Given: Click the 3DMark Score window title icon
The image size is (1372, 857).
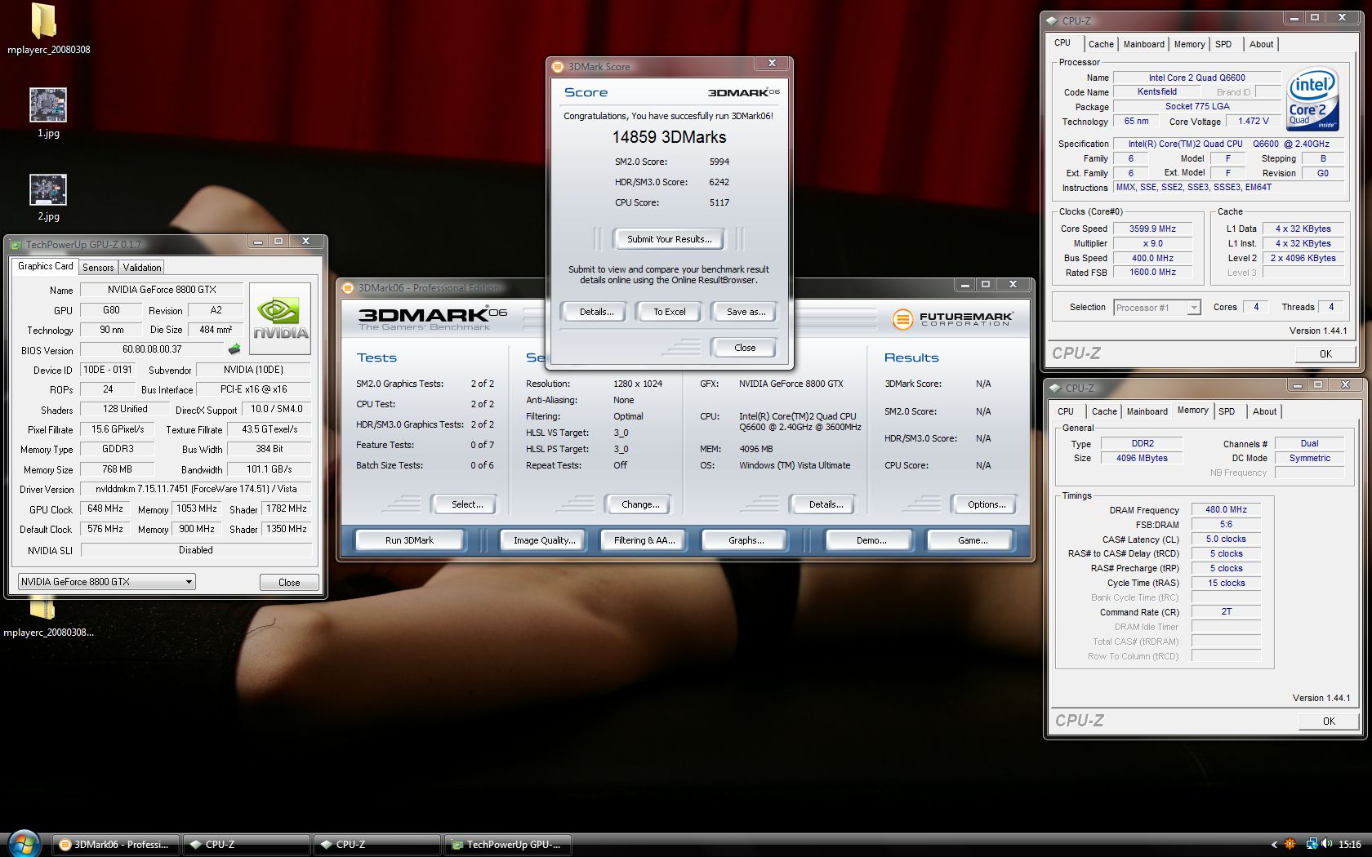Looking at the screenshot, I should [x=558, y=67].
